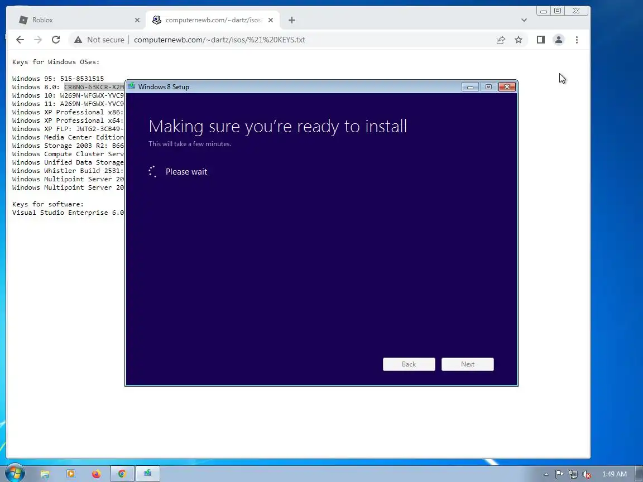Go forward in Chrome
This screenshot has height=482, width=643.
(38, 40)
